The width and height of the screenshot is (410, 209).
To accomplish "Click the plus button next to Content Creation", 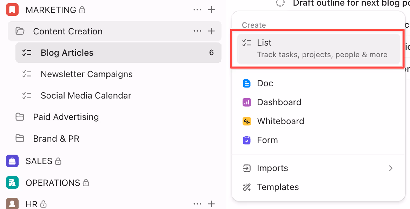I will click(x=212, y=31).
